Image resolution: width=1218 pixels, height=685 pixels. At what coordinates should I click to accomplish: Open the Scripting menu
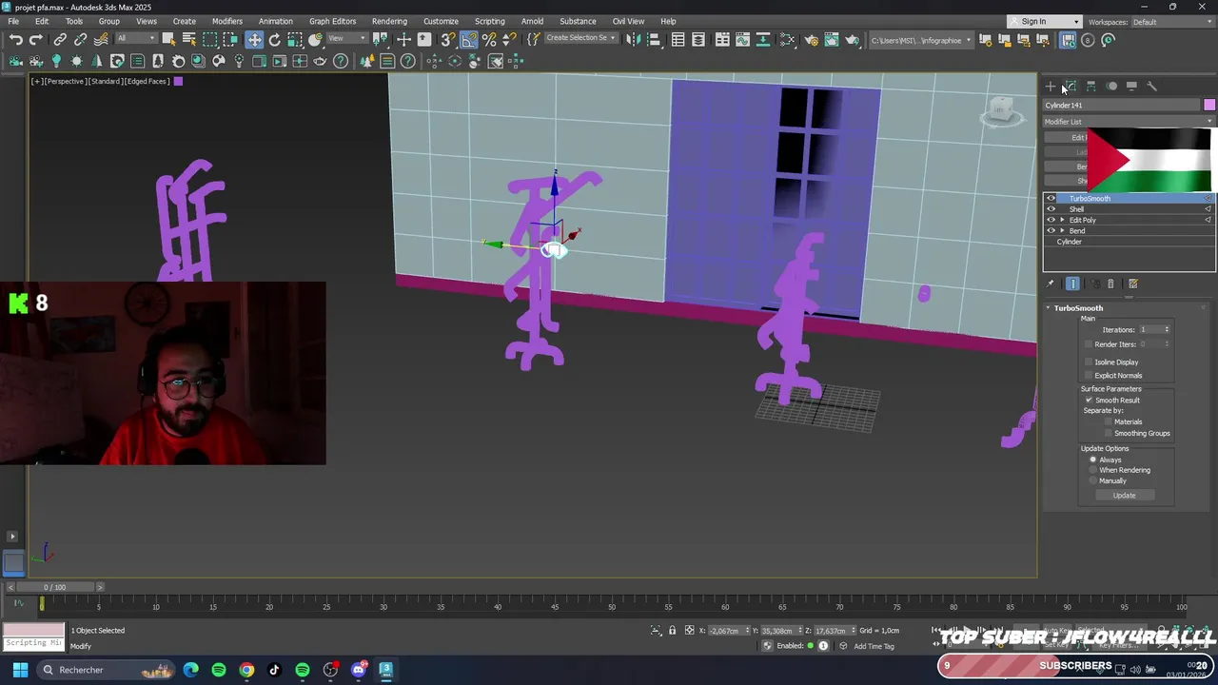(x=490, y=21)
